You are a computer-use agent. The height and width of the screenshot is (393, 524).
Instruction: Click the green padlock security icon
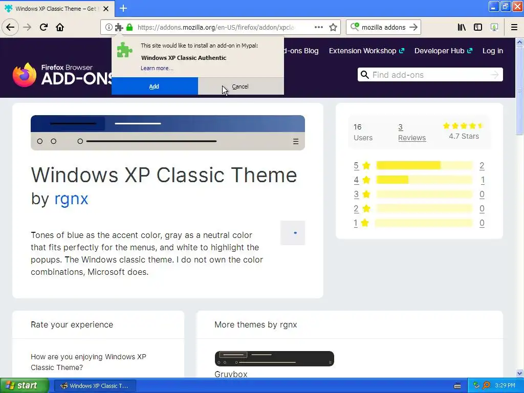coord(129,28)
